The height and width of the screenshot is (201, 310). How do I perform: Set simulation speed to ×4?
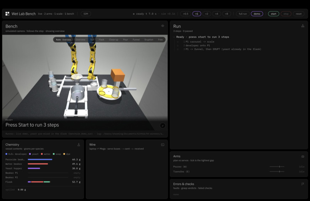point(217,14)
